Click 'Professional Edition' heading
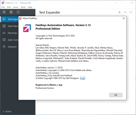136x115 pixels. point(48,29)
